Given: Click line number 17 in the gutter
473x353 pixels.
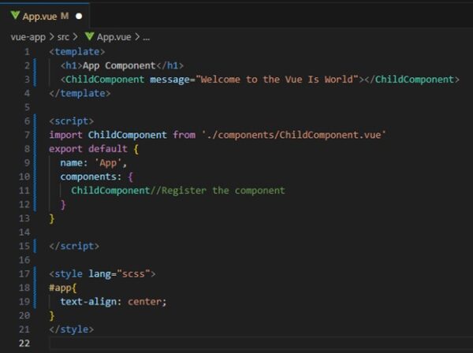Looking at the screenshot, I should [x=24, y=273].
